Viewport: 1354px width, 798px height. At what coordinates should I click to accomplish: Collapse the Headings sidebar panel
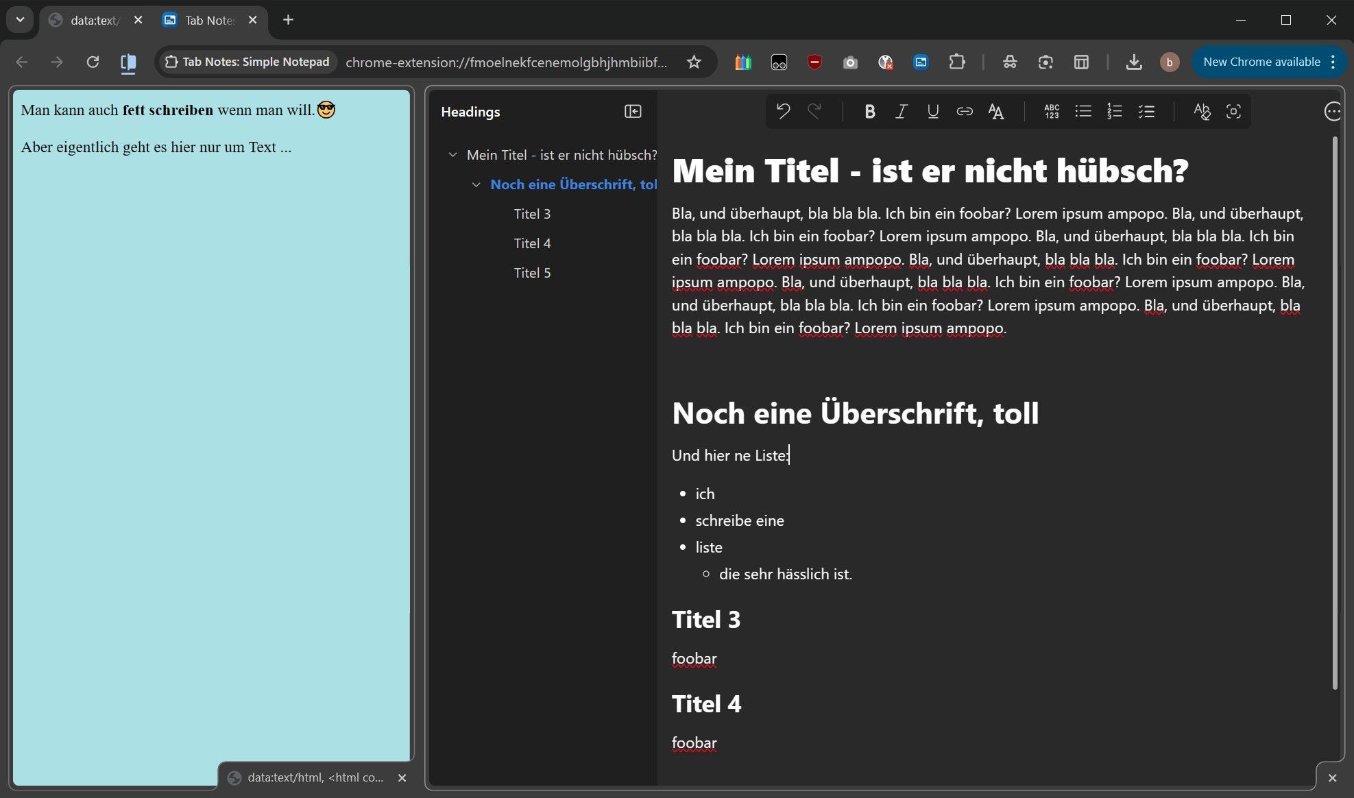coord(633,111)
